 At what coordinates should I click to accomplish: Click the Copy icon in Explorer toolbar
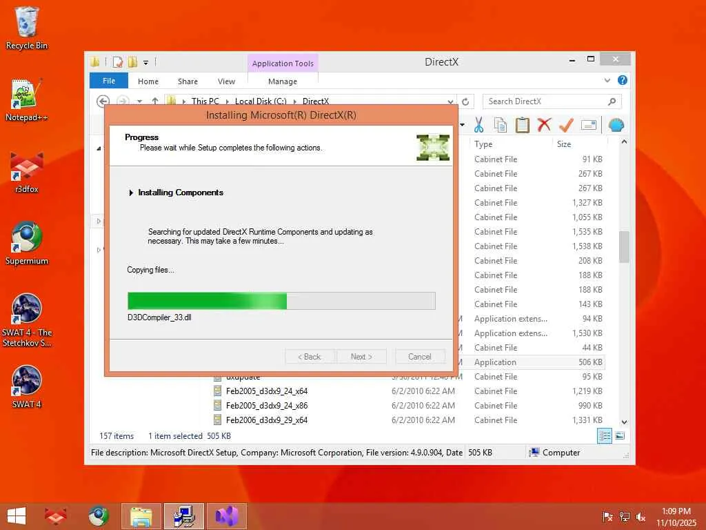pyautogui.click(x=501, y=125)
